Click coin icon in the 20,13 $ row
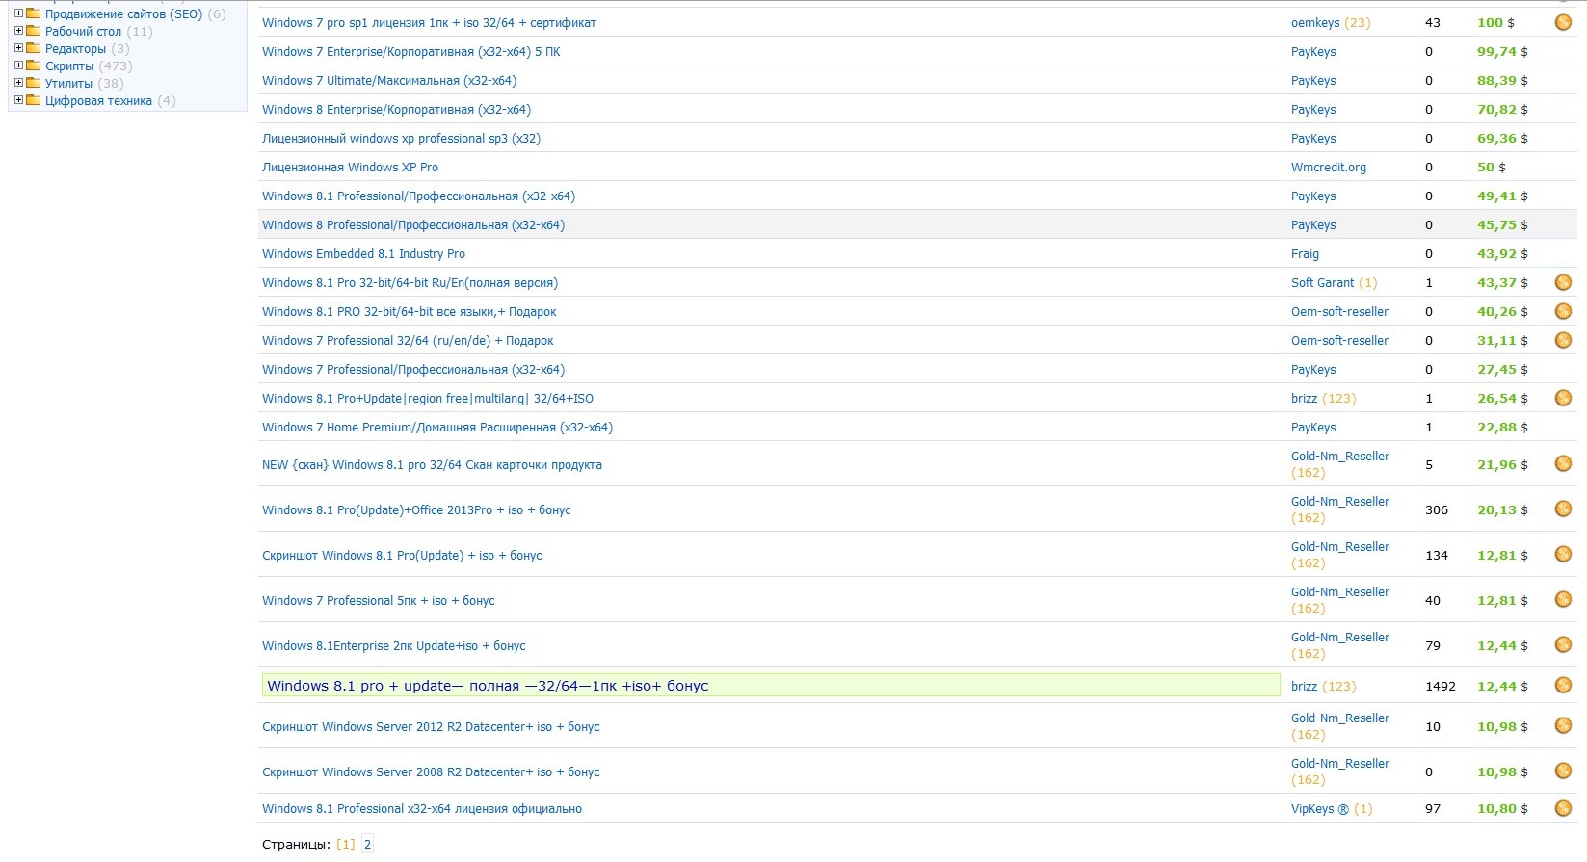This screenshot has height=862, width=1587. 1563,509
